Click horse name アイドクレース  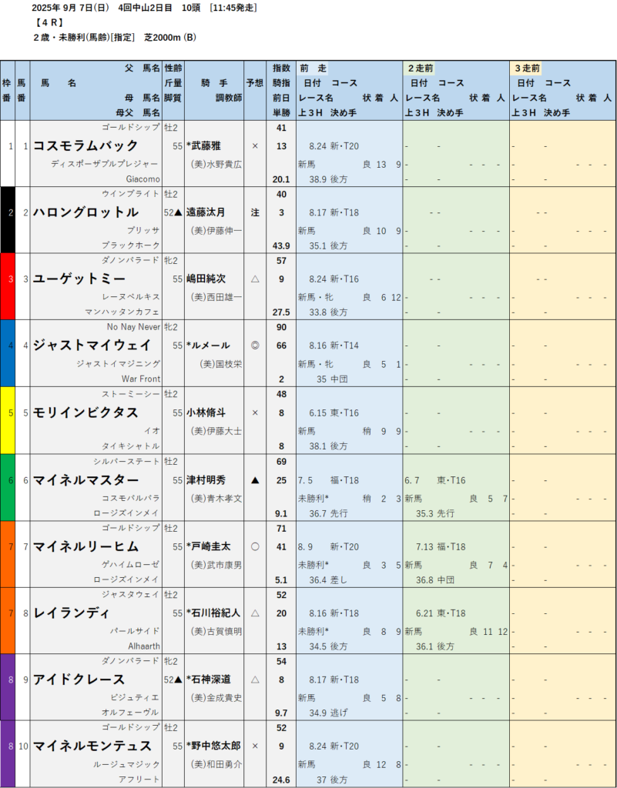[x=79, y=679]
